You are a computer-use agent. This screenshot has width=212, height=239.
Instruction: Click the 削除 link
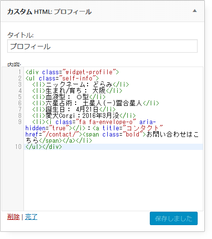pos(13,217)
